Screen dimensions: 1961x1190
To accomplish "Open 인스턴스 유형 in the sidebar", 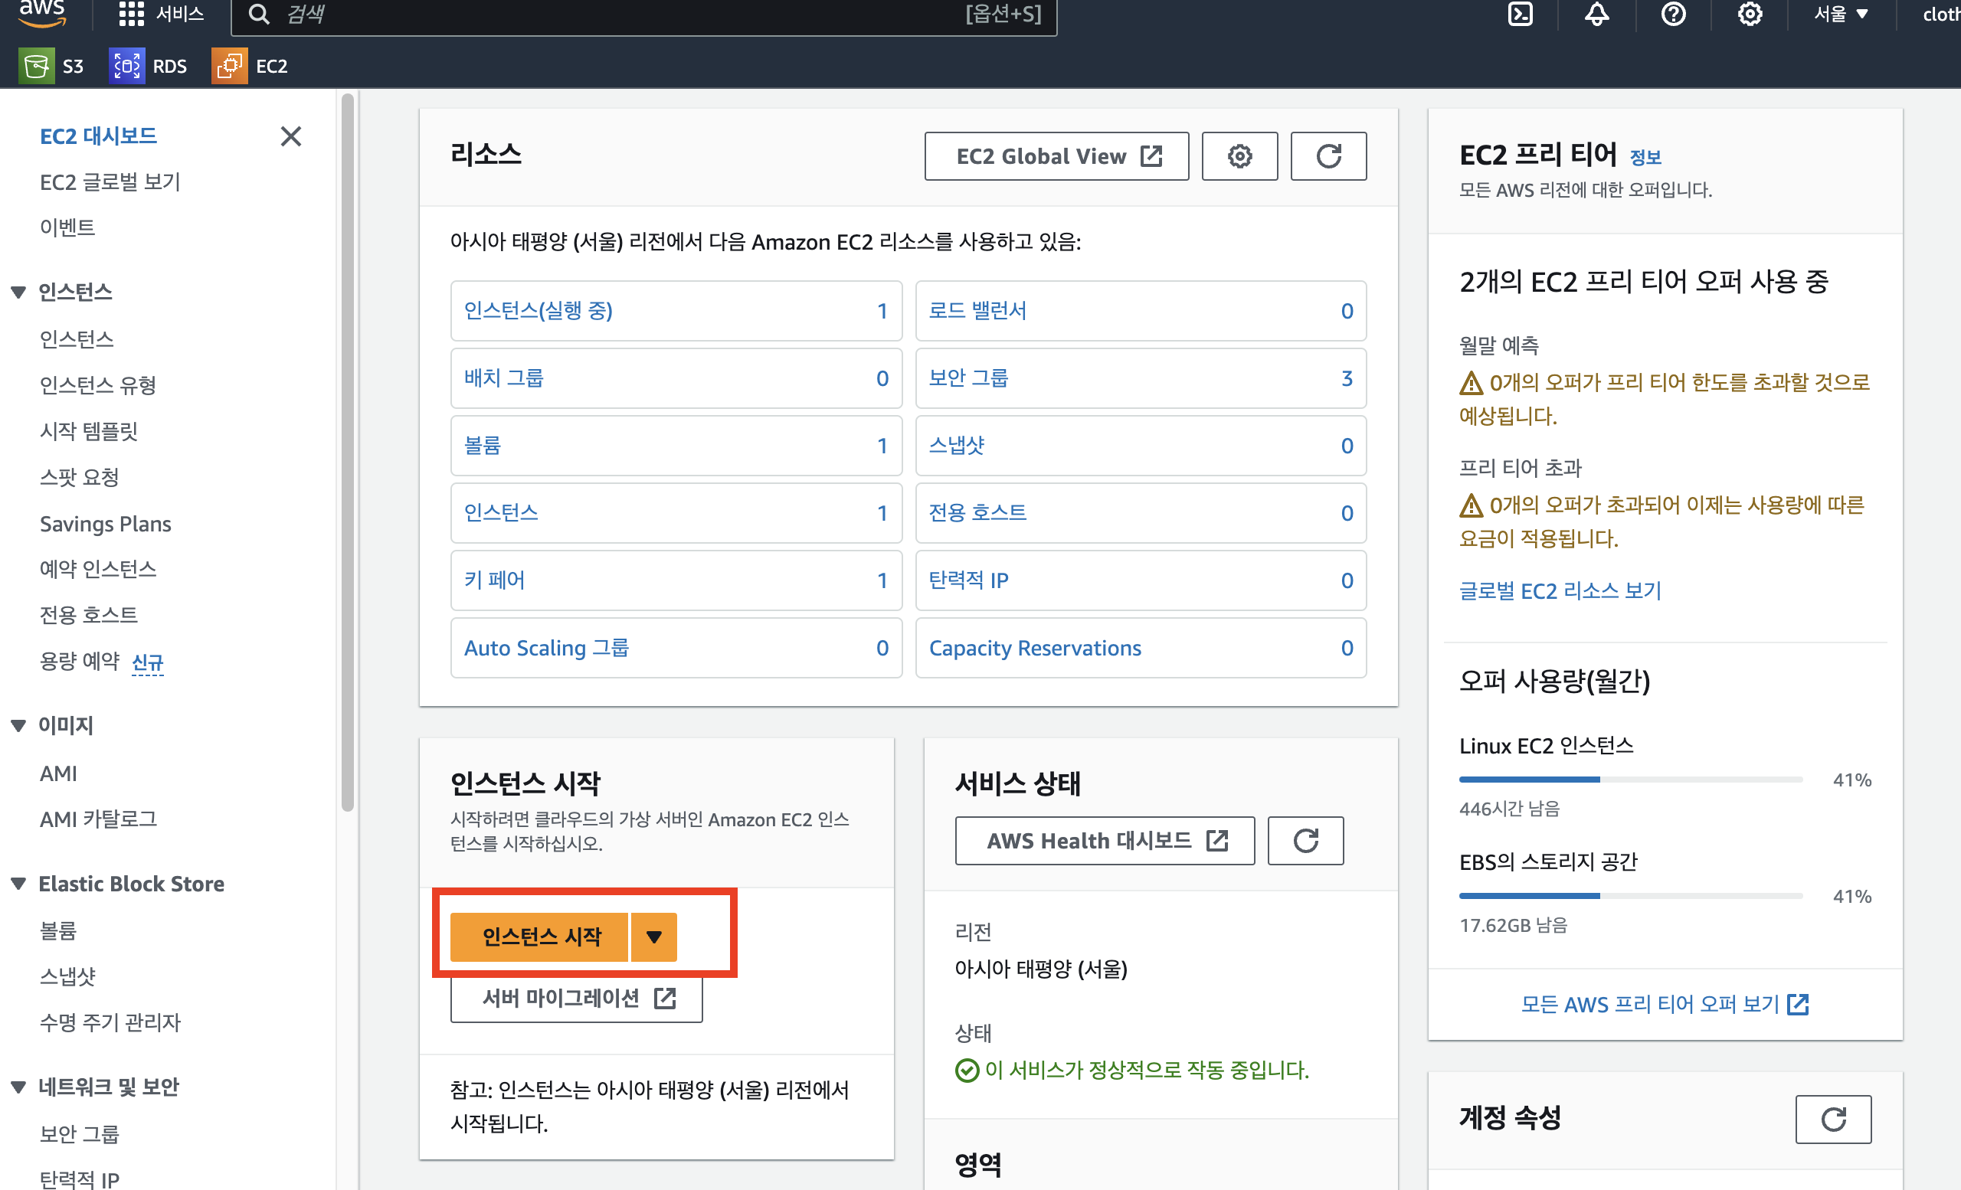I will pos(98,385).
